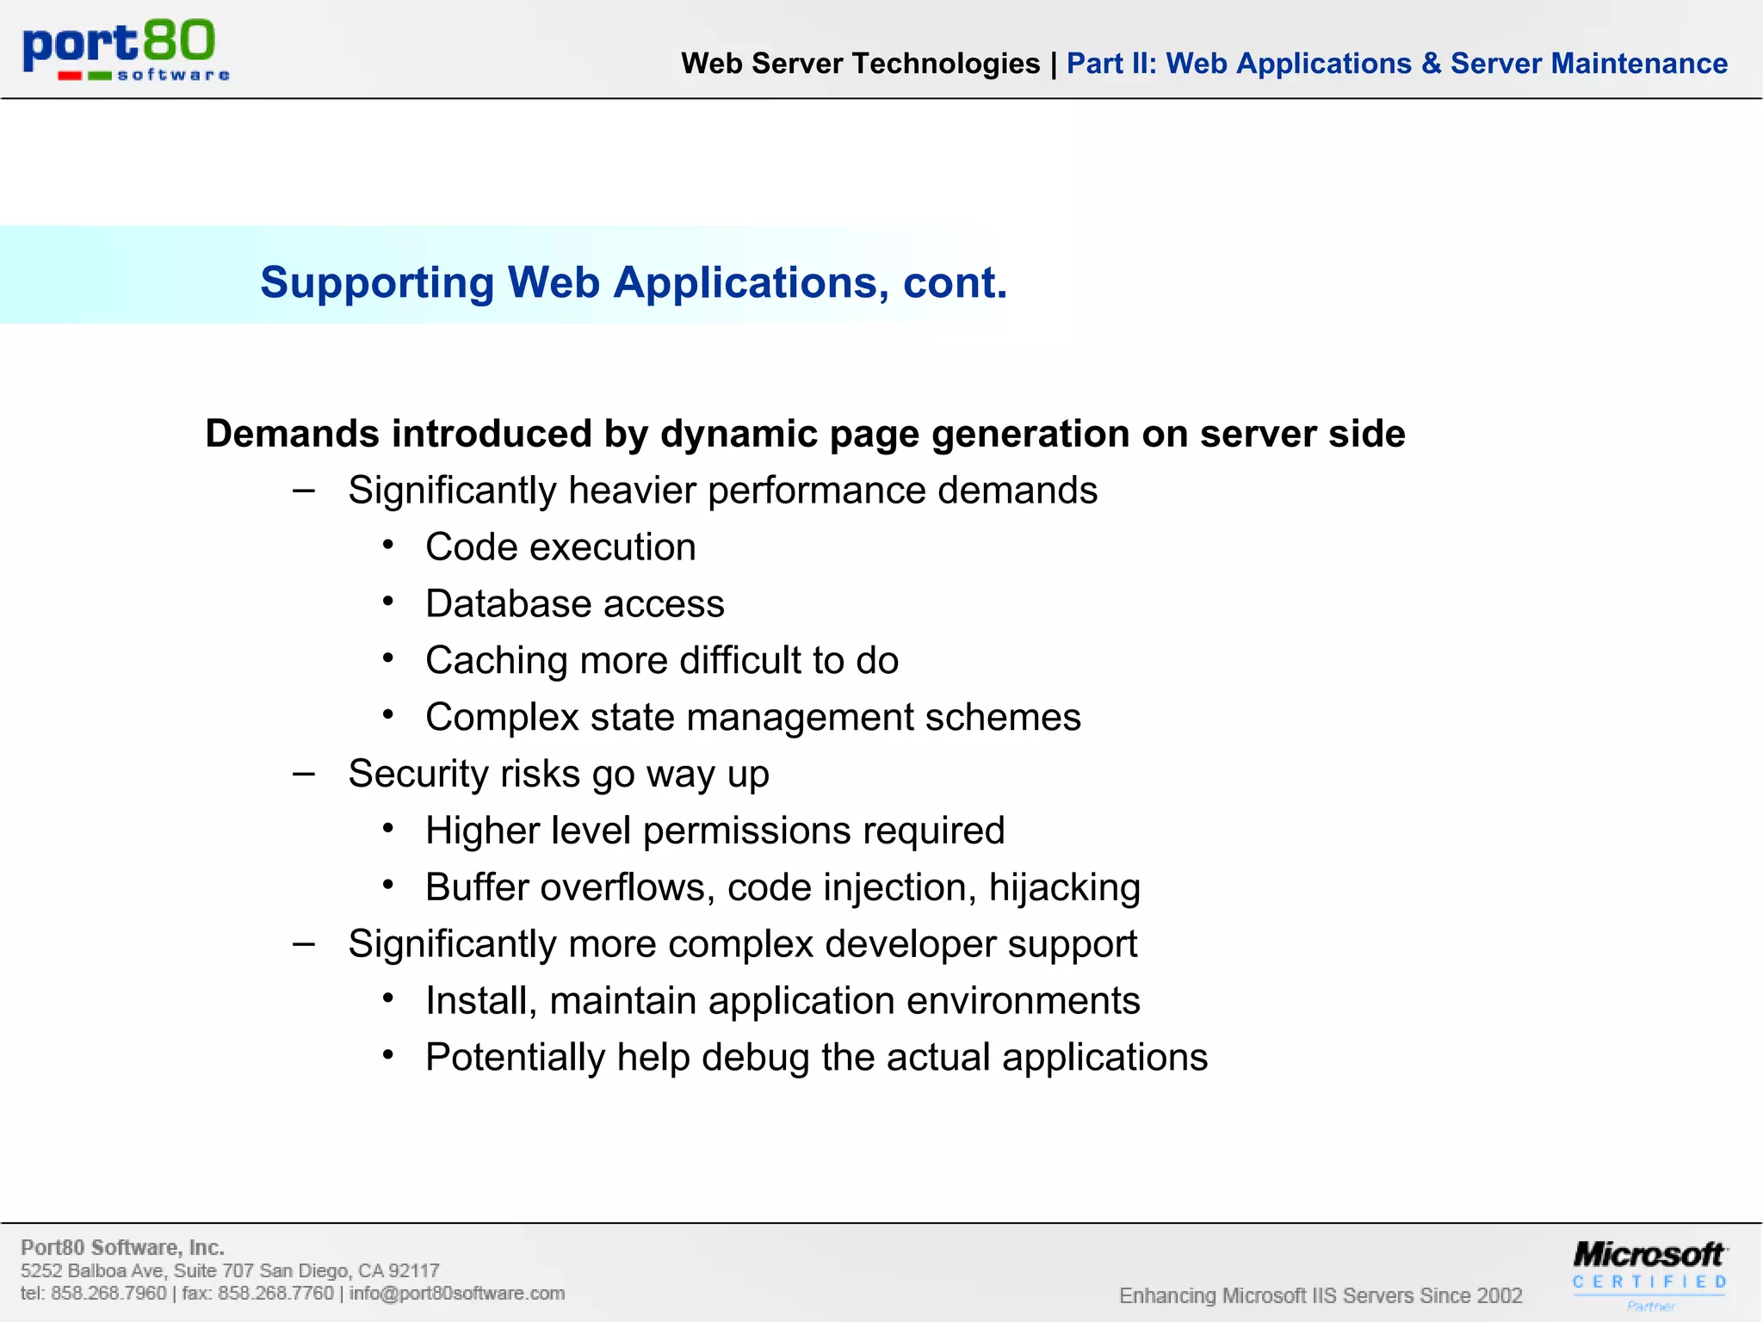This screenshot has width=1763, height=1322.
Task: Select 'Caching more difficult to do'
Action: point(662,661)
